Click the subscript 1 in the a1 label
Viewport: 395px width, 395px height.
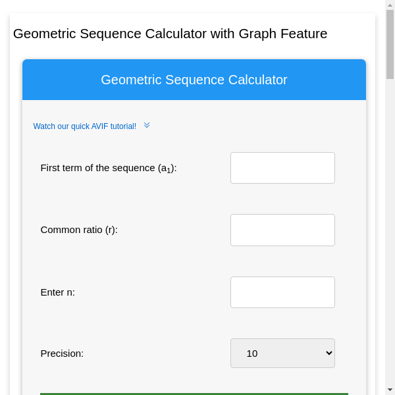[x=169, y=171]
